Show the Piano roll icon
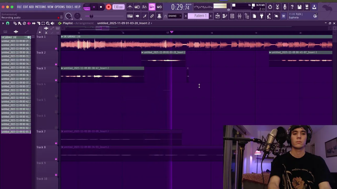 click(x=225, y=16)
